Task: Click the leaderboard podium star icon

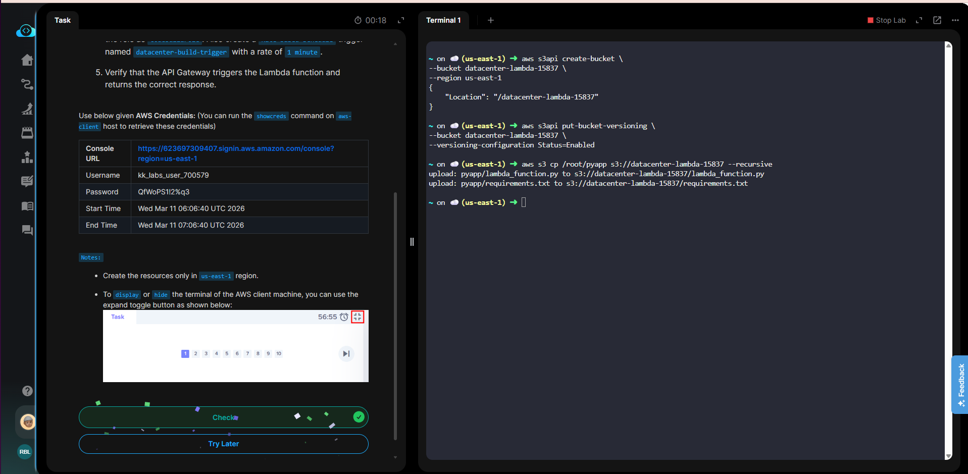Action: pyautogui.click(x=27, y=157)
